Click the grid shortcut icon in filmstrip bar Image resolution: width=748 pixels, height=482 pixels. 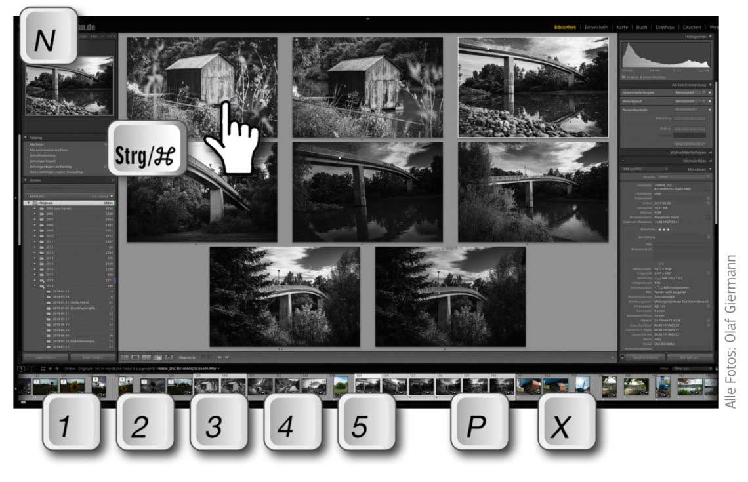[43, 369]
